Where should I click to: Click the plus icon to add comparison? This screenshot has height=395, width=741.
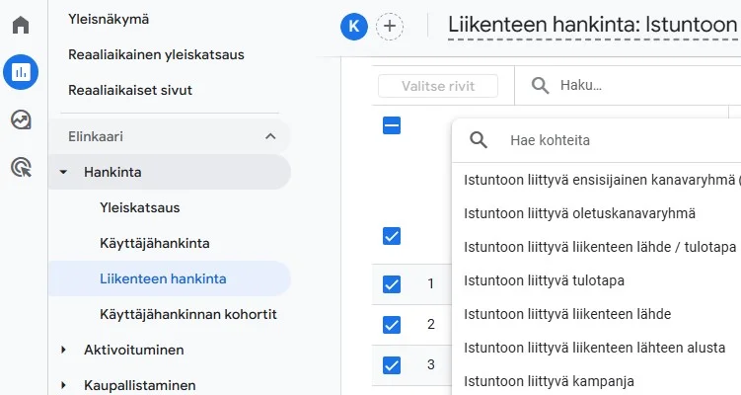coord(391,26)
